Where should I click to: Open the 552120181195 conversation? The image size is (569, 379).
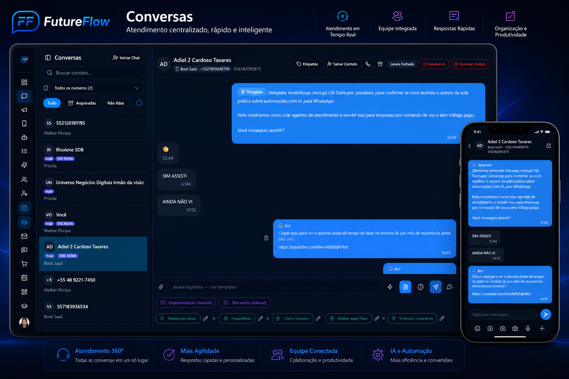[93, 127]
